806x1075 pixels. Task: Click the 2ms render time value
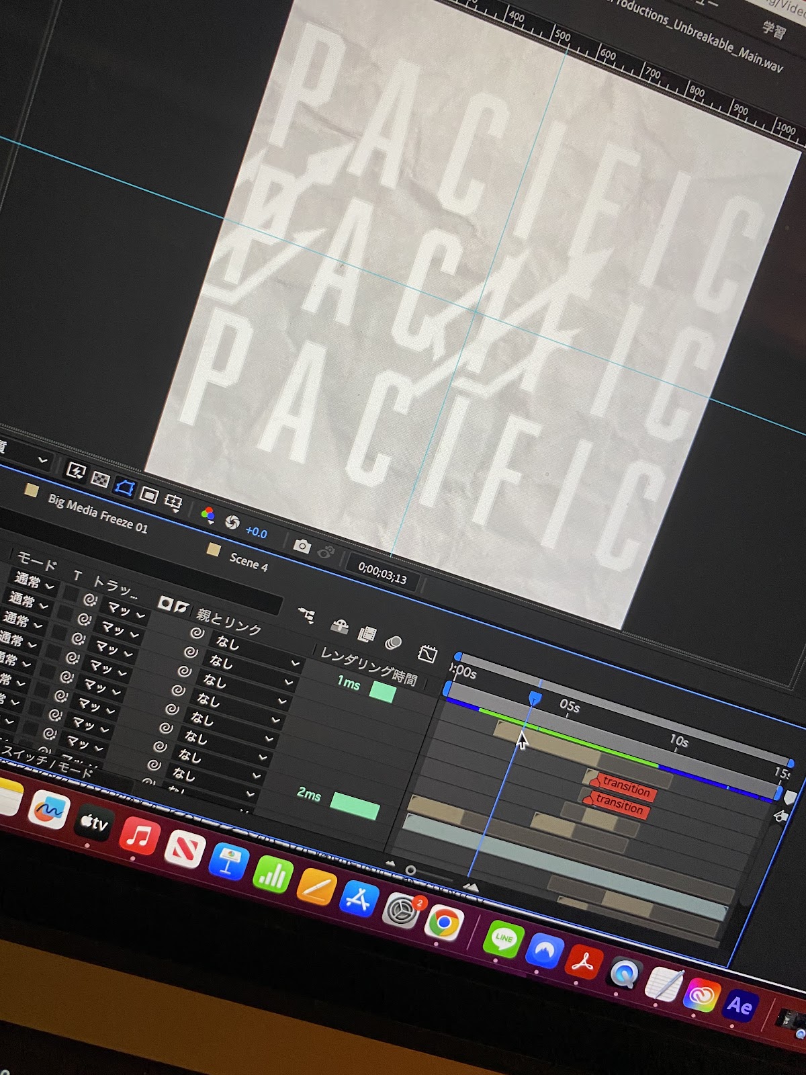point(308,794)
